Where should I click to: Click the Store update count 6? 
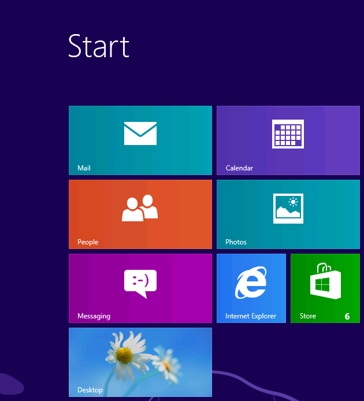(x=347, y=316)
